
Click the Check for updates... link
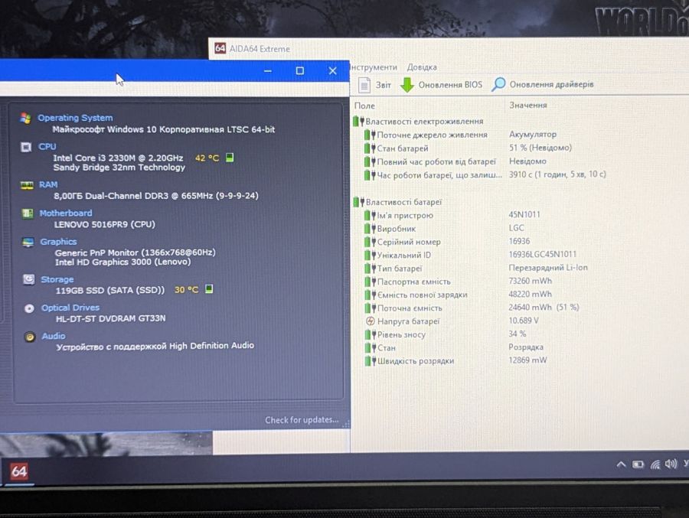[302, 420]
